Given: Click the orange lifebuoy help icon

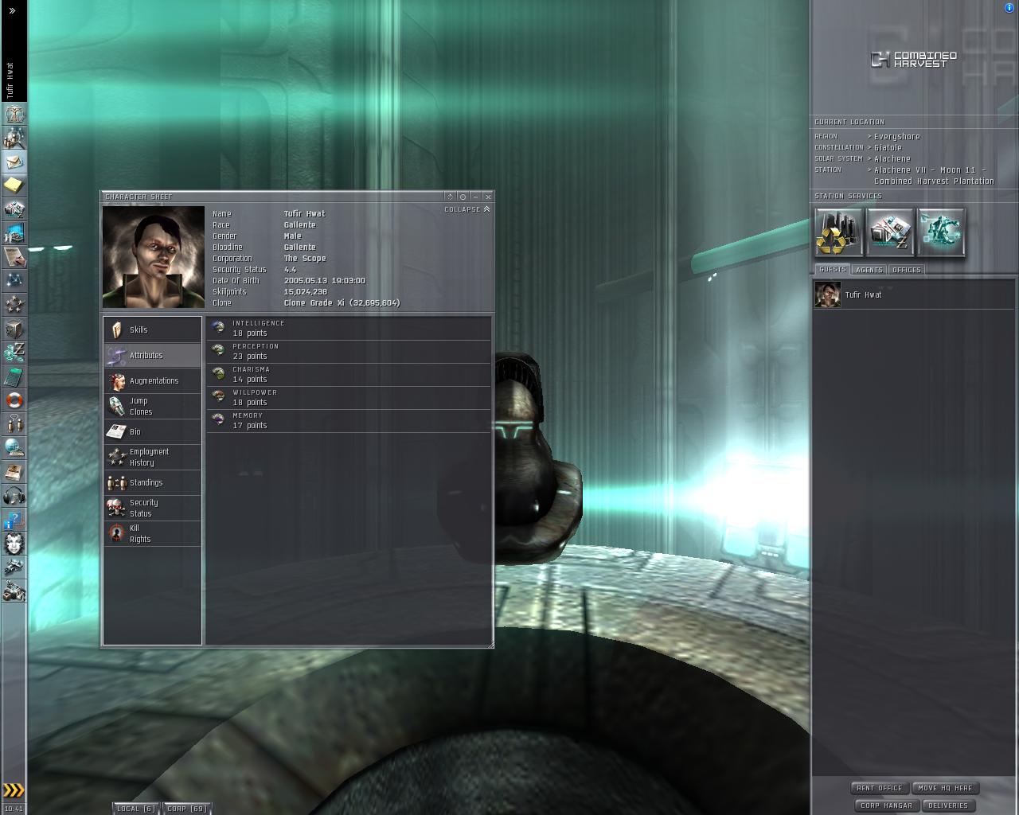Looking at the screenshot, I should tap(14, 400).
